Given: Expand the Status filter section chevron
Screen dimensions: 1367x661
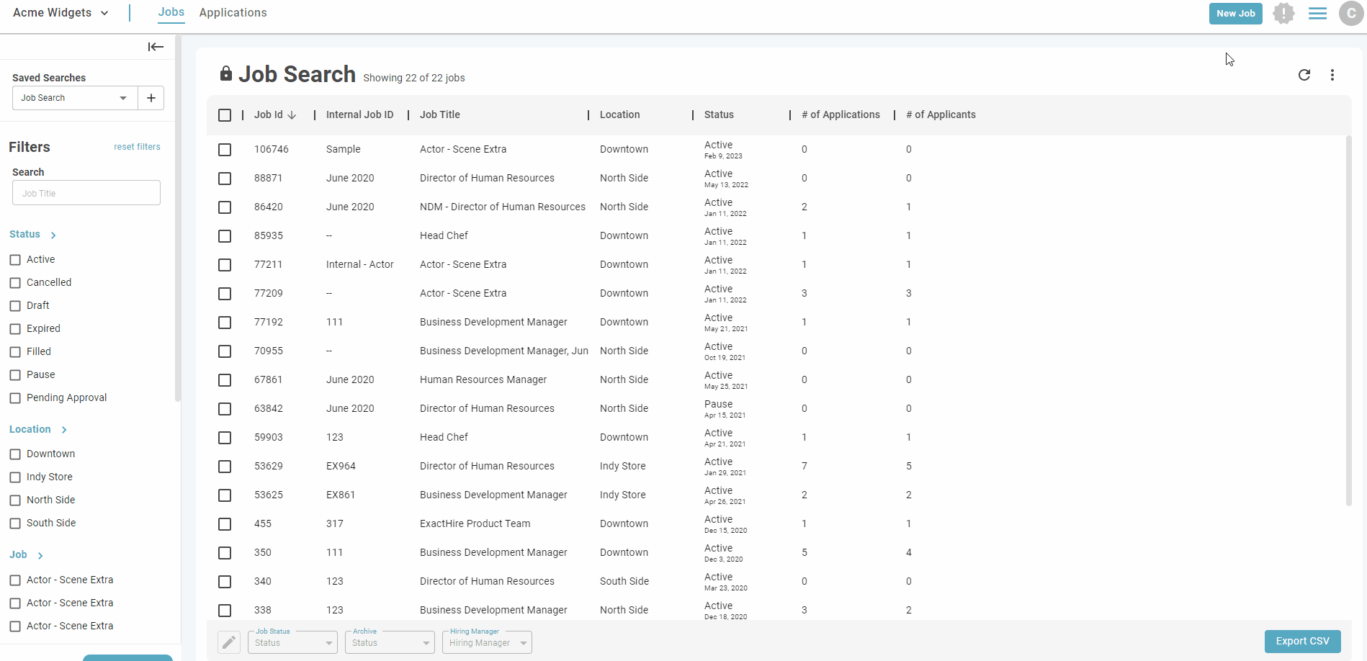Looking at the screenshot, I should 53,235.
